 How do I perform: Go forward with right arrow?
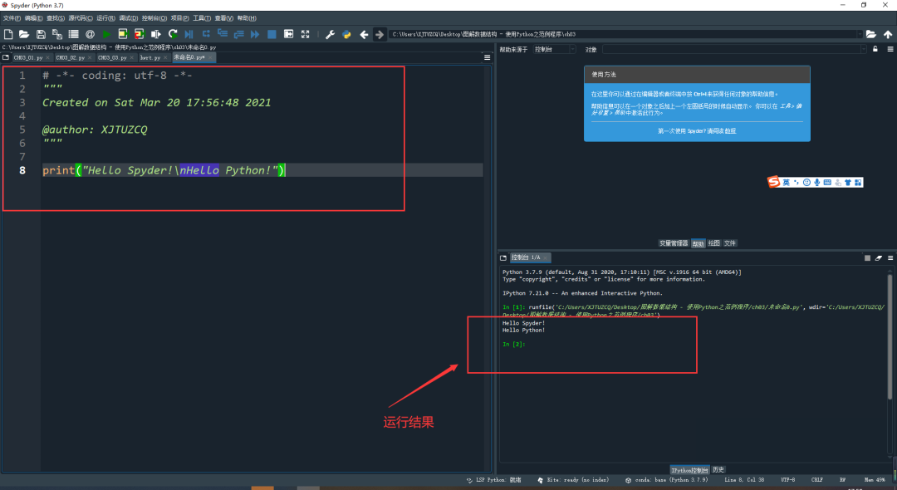click(x=380, y=34)
